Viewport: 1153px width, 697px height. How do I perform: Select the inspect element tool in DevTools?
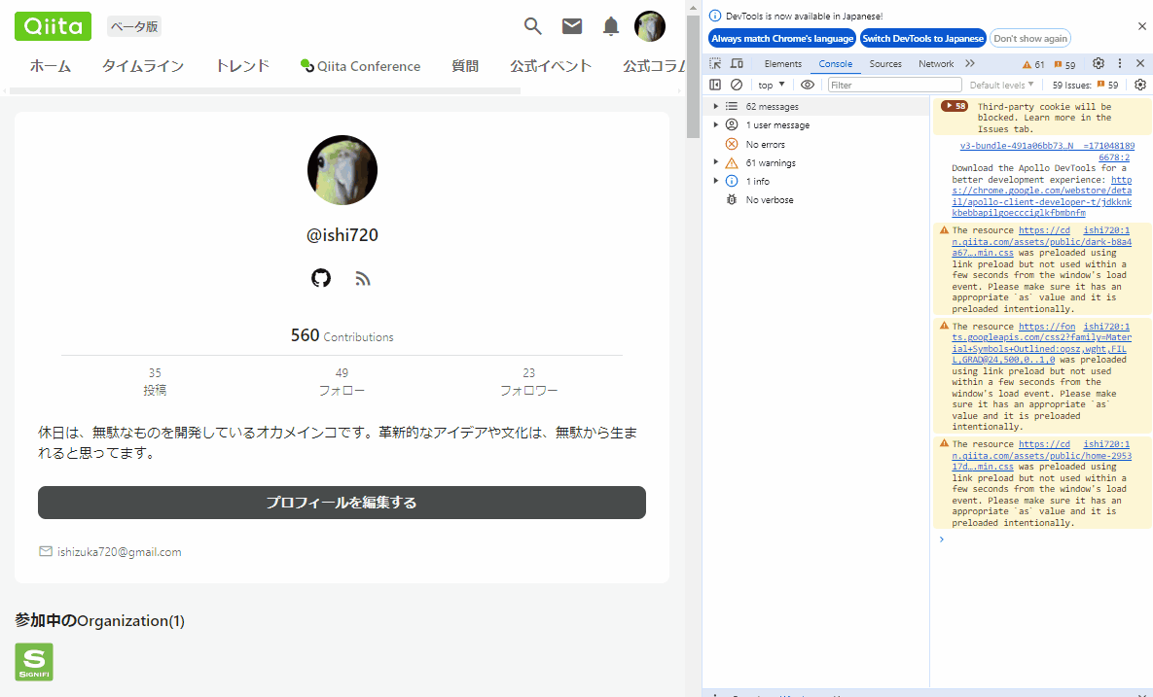click(x=715, y=62)
